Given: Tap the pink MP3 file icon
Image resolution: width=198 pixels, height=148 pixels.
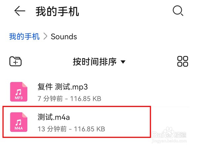Looking at the screenshot, I should tap(19, 92).
